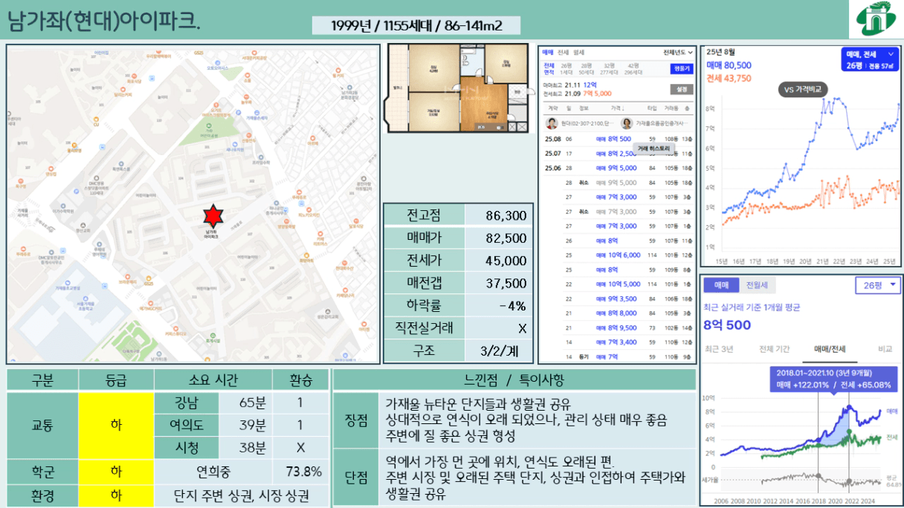Click the 8억 500 one-month average price

(x=727, y=325)
